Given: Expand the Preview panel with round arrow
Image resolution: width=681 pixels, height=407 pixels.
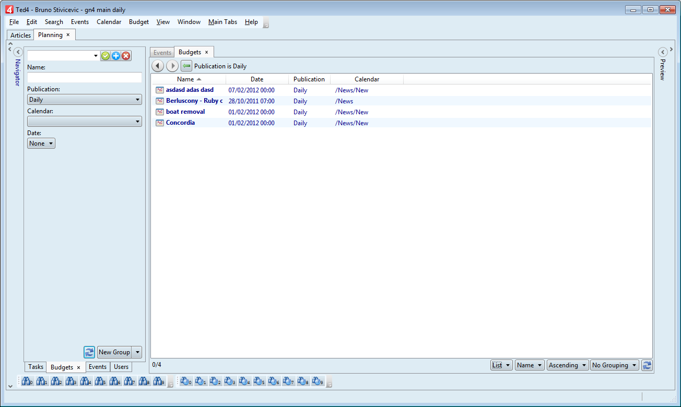Looking at the screenshot, I should [663, 52].
